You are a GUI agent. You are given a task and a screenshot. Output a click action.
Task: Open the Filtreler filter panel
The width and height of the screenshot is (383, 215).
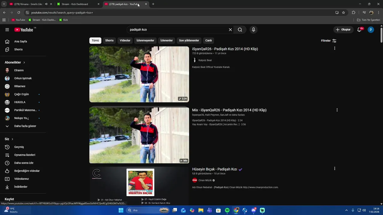click(329, 41)
